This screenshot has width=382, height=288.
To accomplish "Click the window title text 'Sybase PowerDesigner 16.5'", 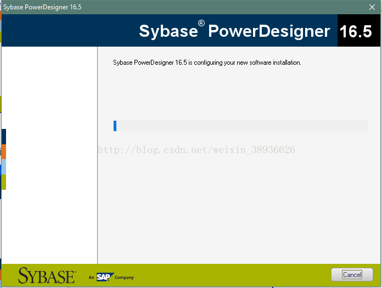I will [42, 7].
